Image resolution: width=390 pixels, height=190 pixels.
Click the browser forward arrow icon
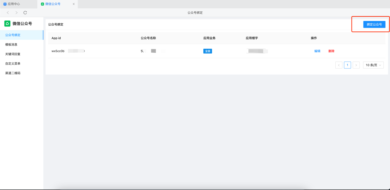coord(16,13)
